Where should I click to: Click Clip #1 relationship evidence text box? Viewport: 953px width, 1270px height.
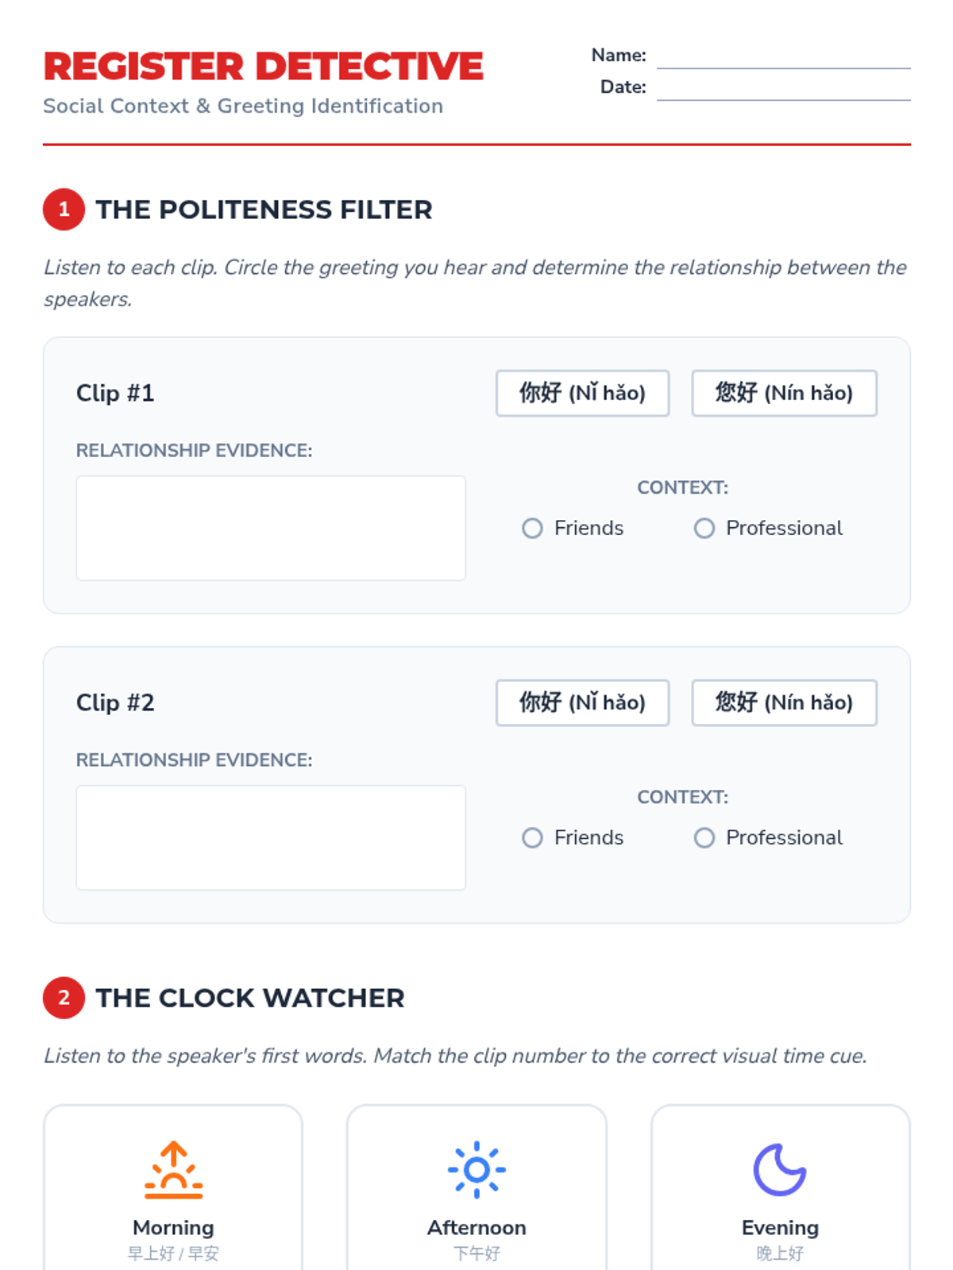click(271, 528)
